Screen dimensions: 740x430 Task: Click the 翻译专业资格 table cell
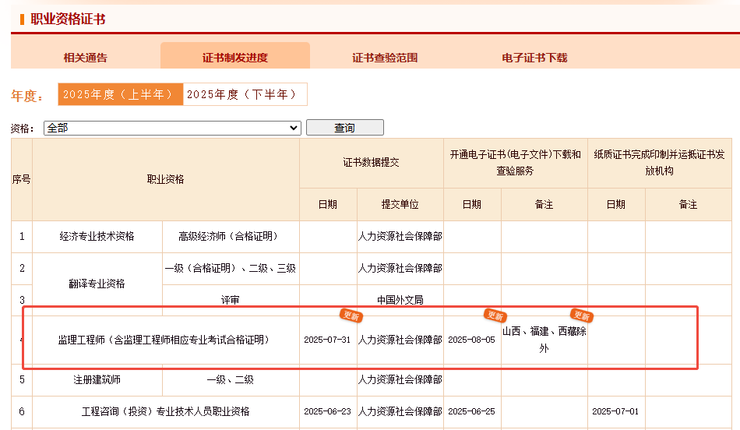pyautogui.click(x=97, y=284)
